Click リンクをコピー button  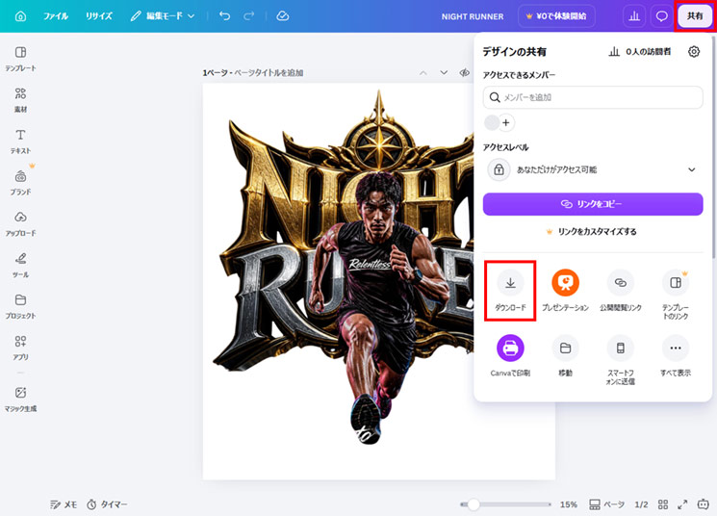pyautogui.click(x=593, y=204)
